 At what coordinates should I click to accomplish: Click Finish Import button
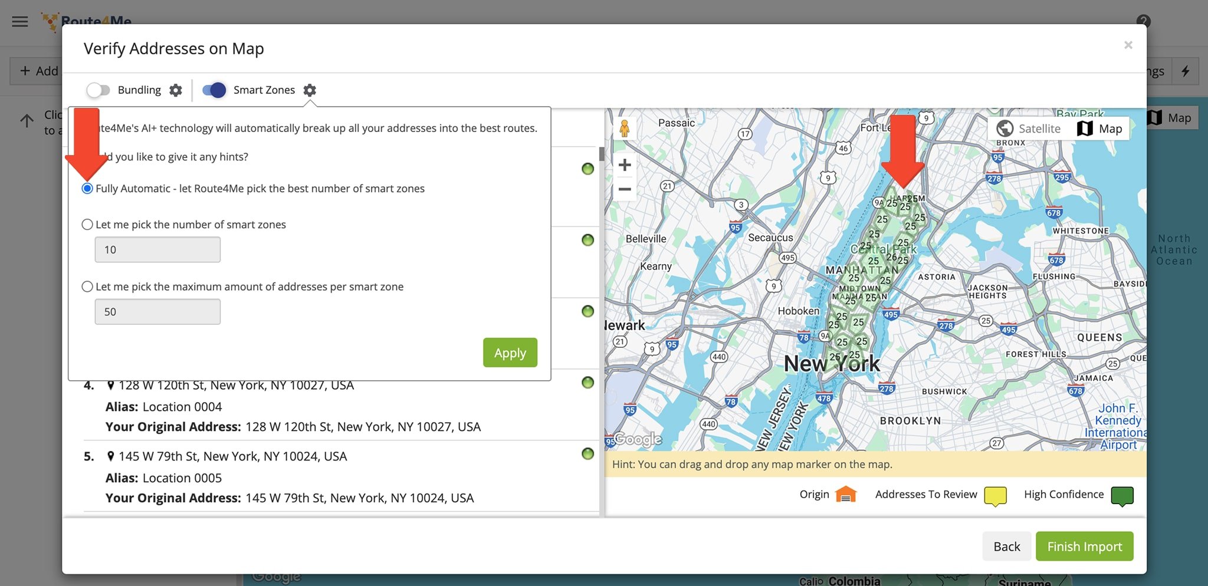(x=1084, y=547)
